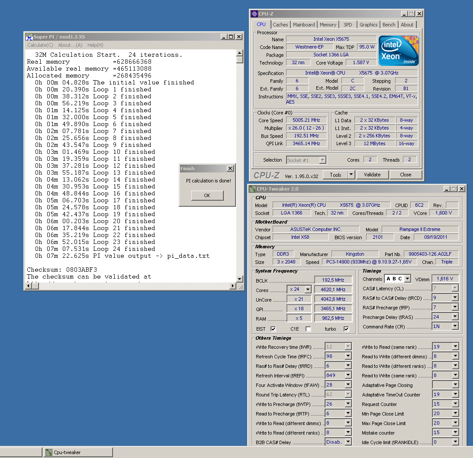Open the Adaptative TimeOut Counter dropdown
Screen dimensions: 473x458
(x=455, y=394)
